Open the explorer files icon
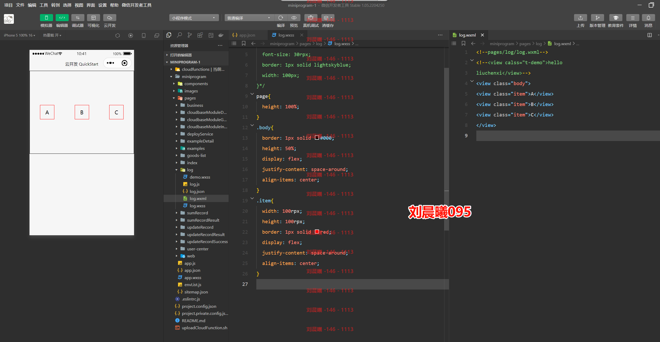The width and height of the screenshot is (660, 342). point(169,35)
